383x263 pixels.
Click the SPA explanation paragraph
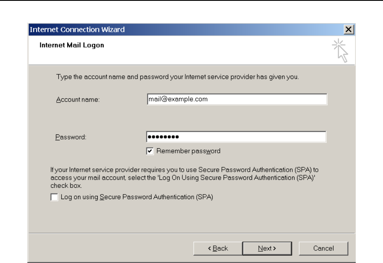(185, 177)
